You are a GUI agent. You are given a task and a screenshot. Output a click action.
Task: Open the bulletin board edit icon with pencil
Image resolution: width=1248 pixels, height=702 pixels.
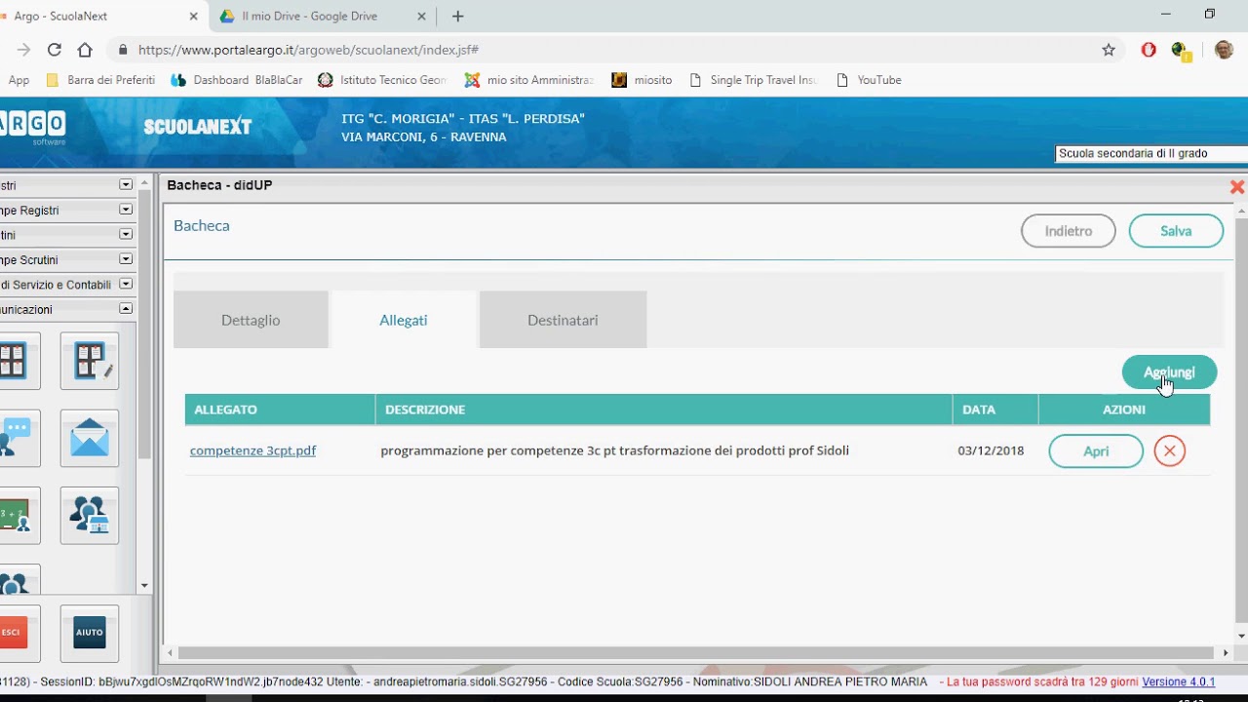point(90,361)
